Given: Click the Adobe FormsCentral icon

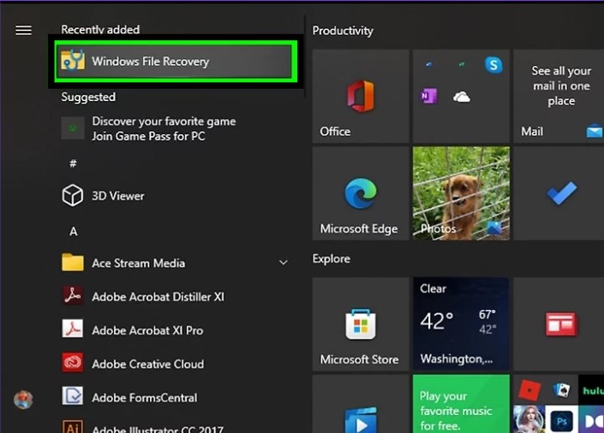Looking at the screenshot, I should (x=73, y=396).
